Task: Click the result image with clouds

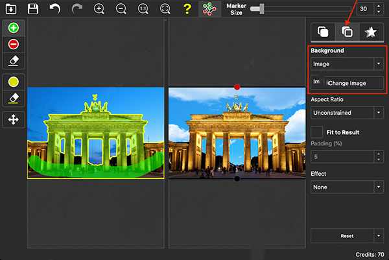Action: 237,133
